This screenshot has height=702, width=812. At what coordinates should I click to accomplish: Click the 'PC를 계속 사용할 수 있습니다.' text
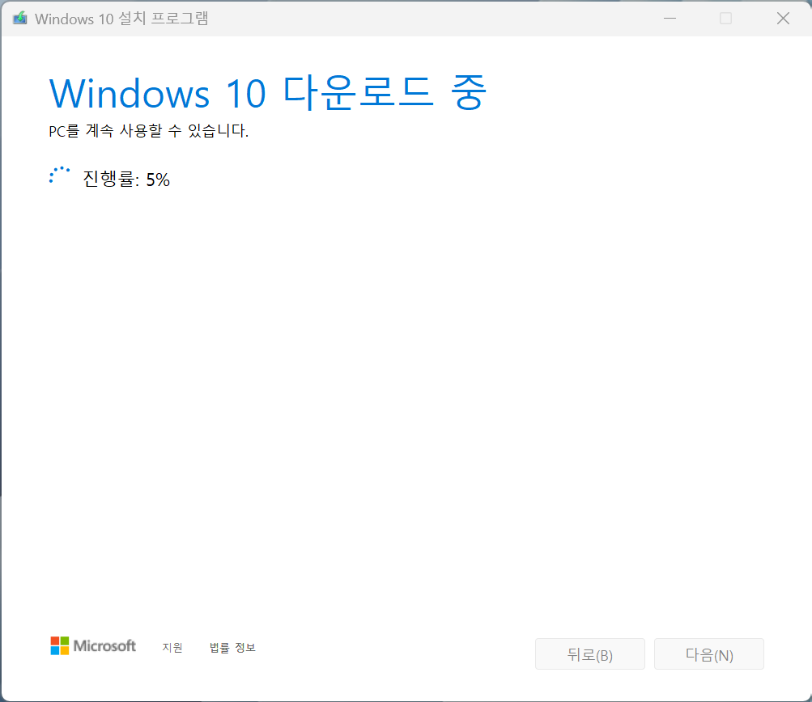[x=149, y=130]
